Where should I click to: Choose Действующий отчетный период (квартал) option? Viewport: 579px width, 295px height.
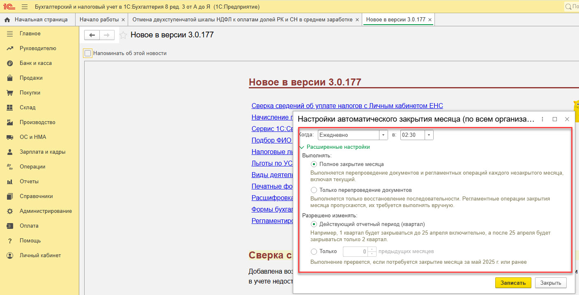[x=314, y=224]
